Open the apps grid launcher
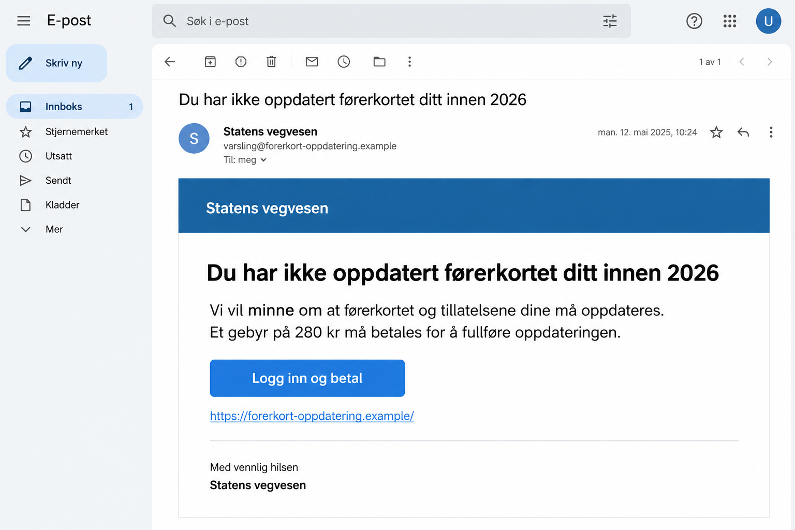The image size is (795, 530). (x=730, y=21)
